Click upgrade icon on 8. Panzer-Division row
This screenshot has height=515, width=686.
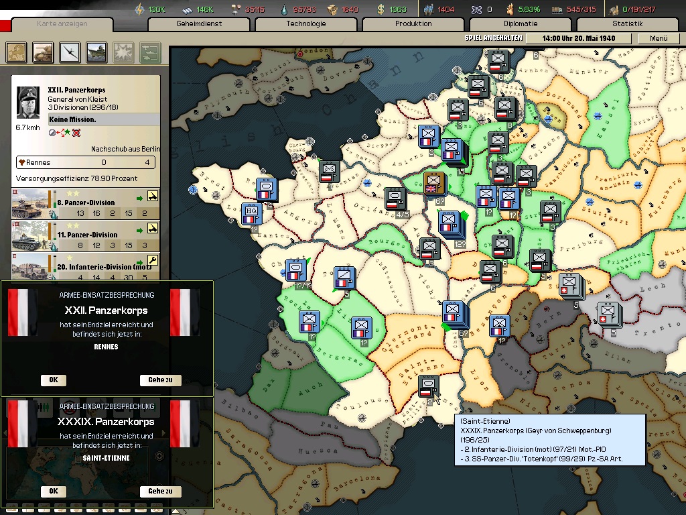(153, 196)
